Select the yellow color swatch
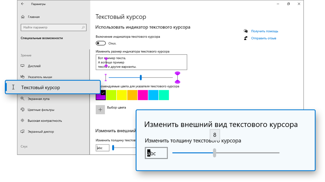This screenshot has width=325, height=182. 122,95
